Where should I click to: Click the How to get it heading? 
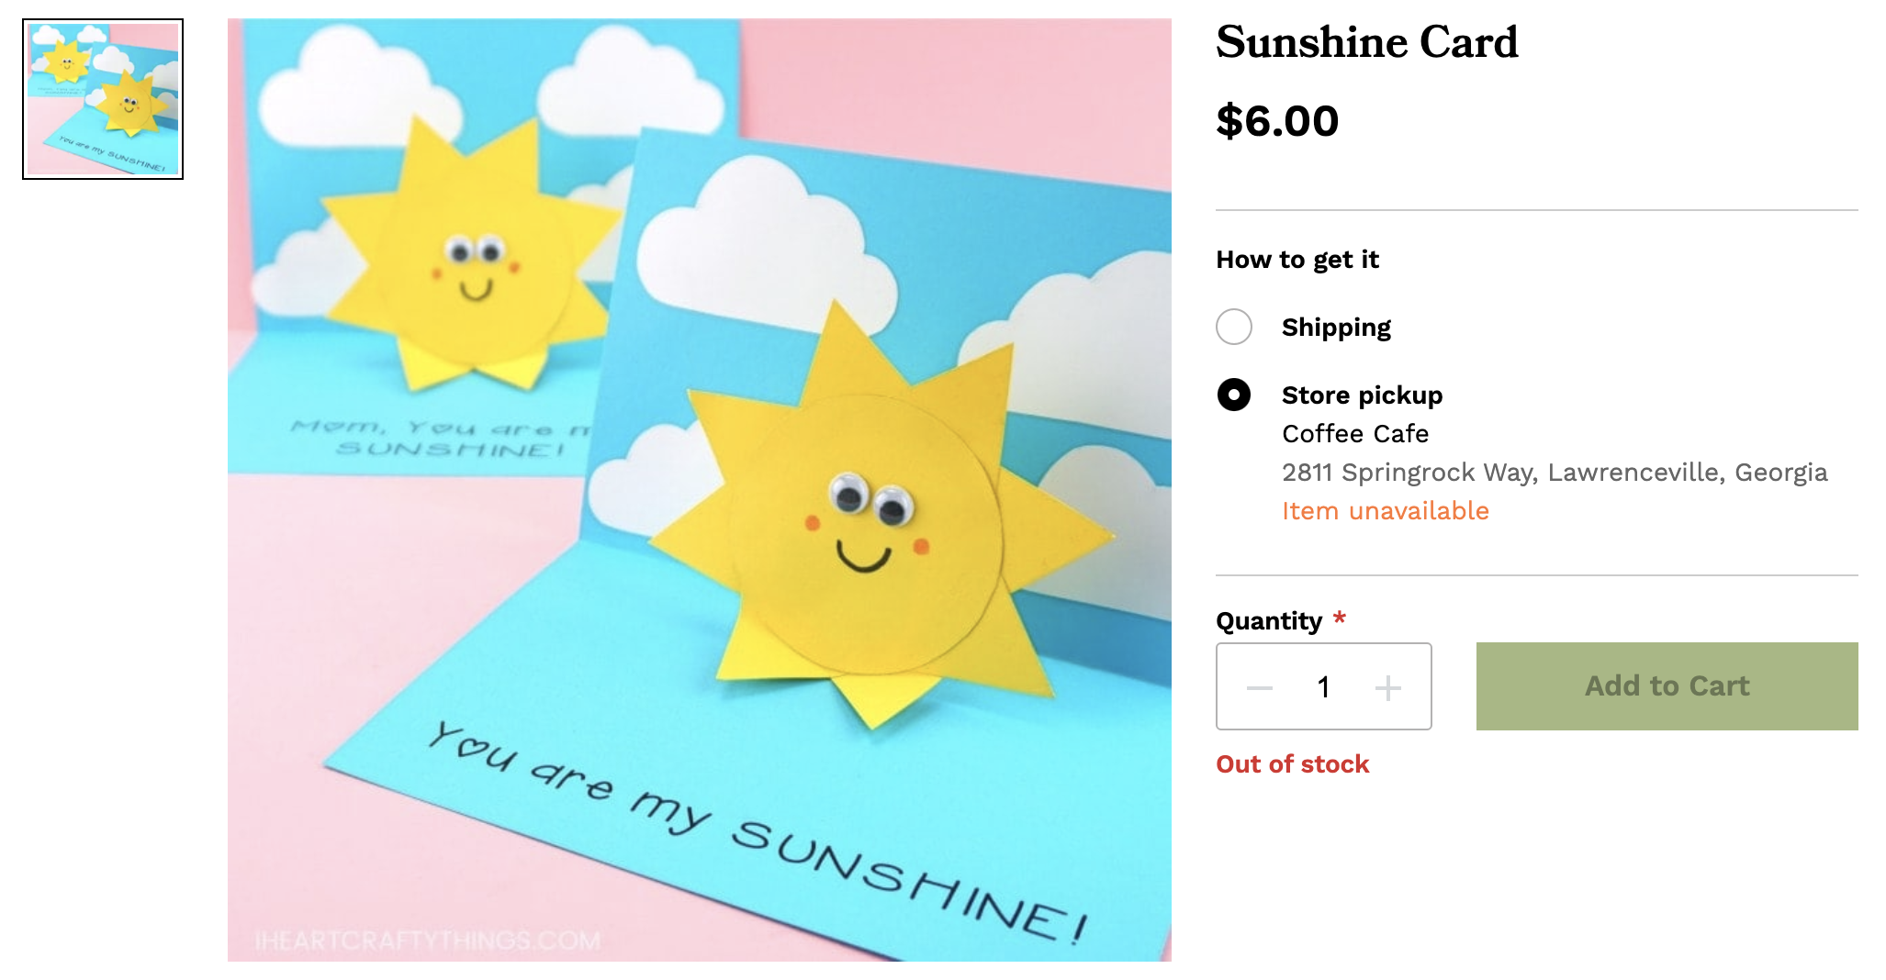[x=1297, y=260]
